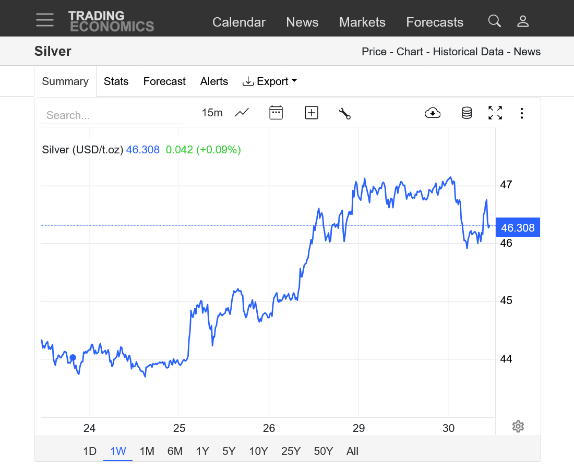Screen dimensions: 574x470
Task: Open the user account icon
Action: point(523,21)
